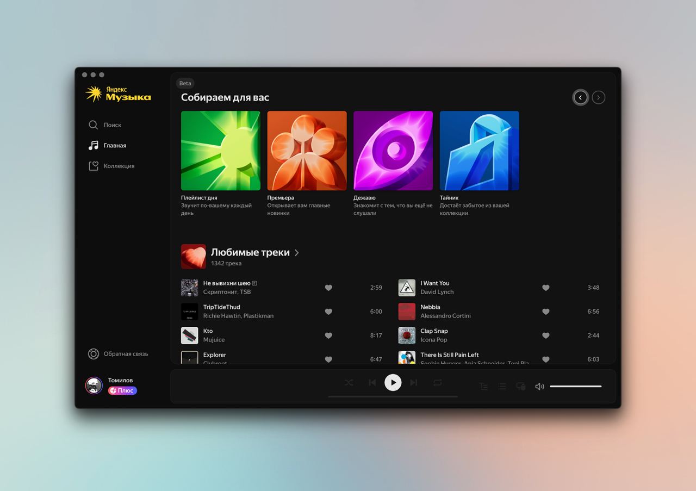Click the Дежавю title text
Viewport: 696px width, 491px height.
(x=364, y=198)
